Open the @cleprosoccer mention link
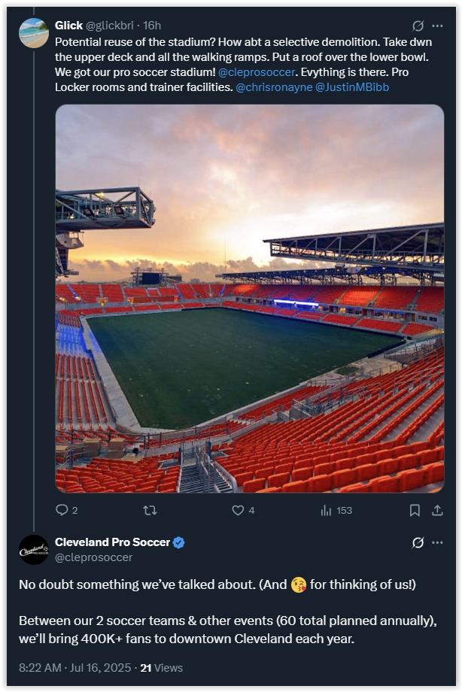Image resolution: width=462 pixels, height=692 pixels. tap(254, 74)
